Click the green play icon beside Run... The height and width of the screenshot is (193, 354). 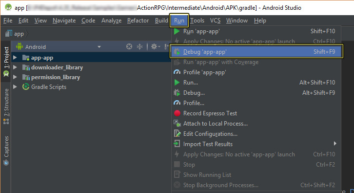pos(177,83)
